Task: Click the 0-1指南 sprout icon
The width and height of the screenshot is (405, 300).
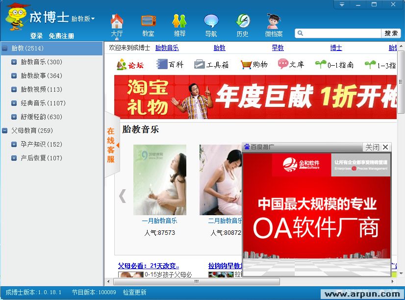Action: [x=321, y=64]
